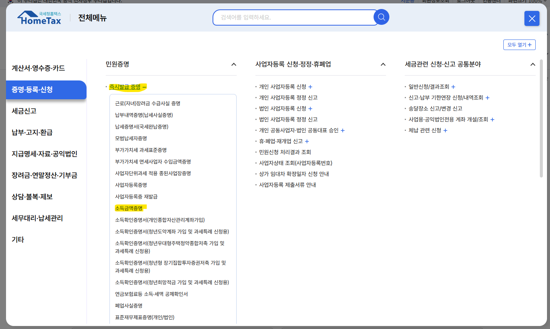Expand plus beside 신고·납부 기한연장 신청/내역조회
Image resolution: width=550 pixels, height=329 pixels.
click(488, 98)
